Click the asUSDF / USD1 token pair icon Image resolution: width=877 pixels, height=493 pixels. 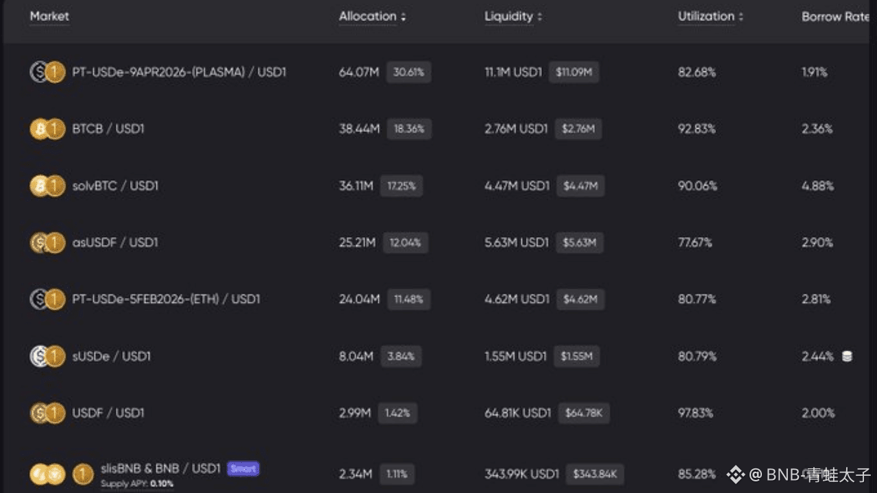[47, 242]
